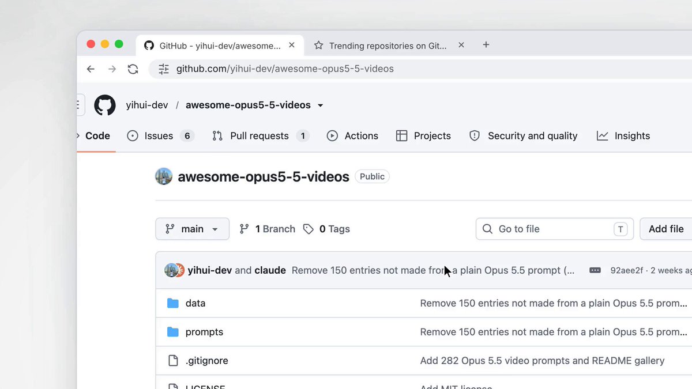
Task: Click the Insights graph icon
Action: (603, 136)
